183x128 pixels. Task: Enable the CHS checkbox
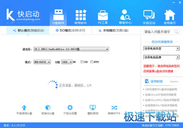(82, 62)
